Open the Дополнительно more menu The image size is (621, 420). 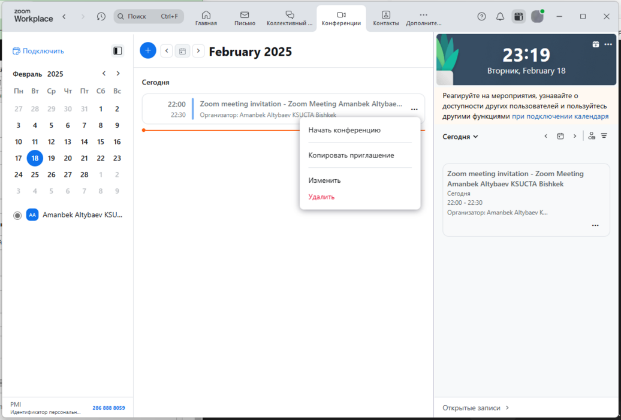point(423,19)
